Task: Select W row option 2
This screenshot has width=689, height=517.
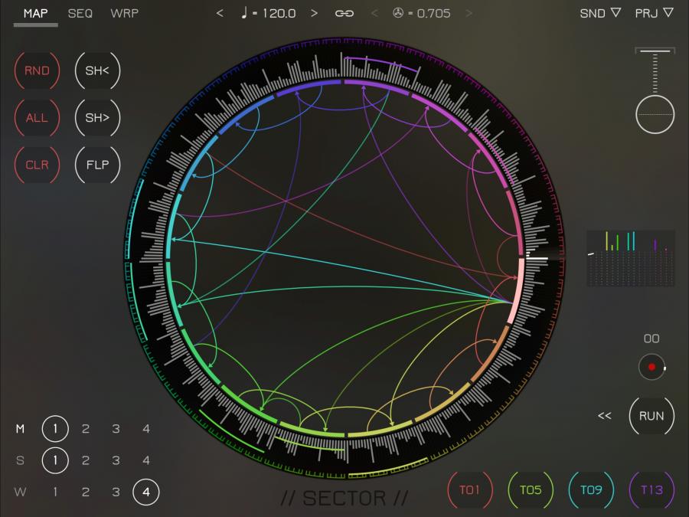Action: point(86,492)
